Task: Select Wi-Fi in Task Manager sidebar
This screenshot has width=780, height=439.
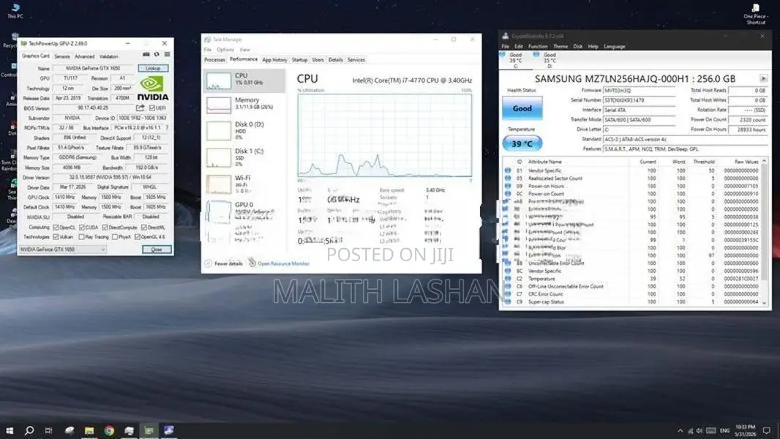Action: click(x=244, y=184)
